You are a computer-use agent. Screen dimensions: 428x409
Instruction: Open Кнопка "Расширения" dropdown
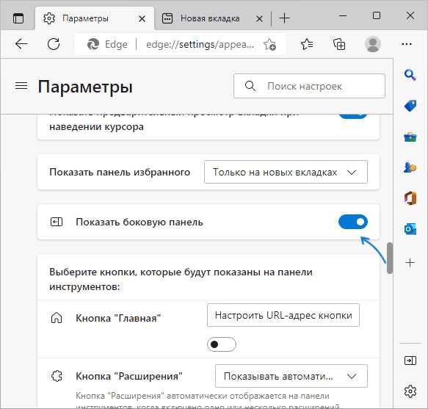[x=291, y=376]
